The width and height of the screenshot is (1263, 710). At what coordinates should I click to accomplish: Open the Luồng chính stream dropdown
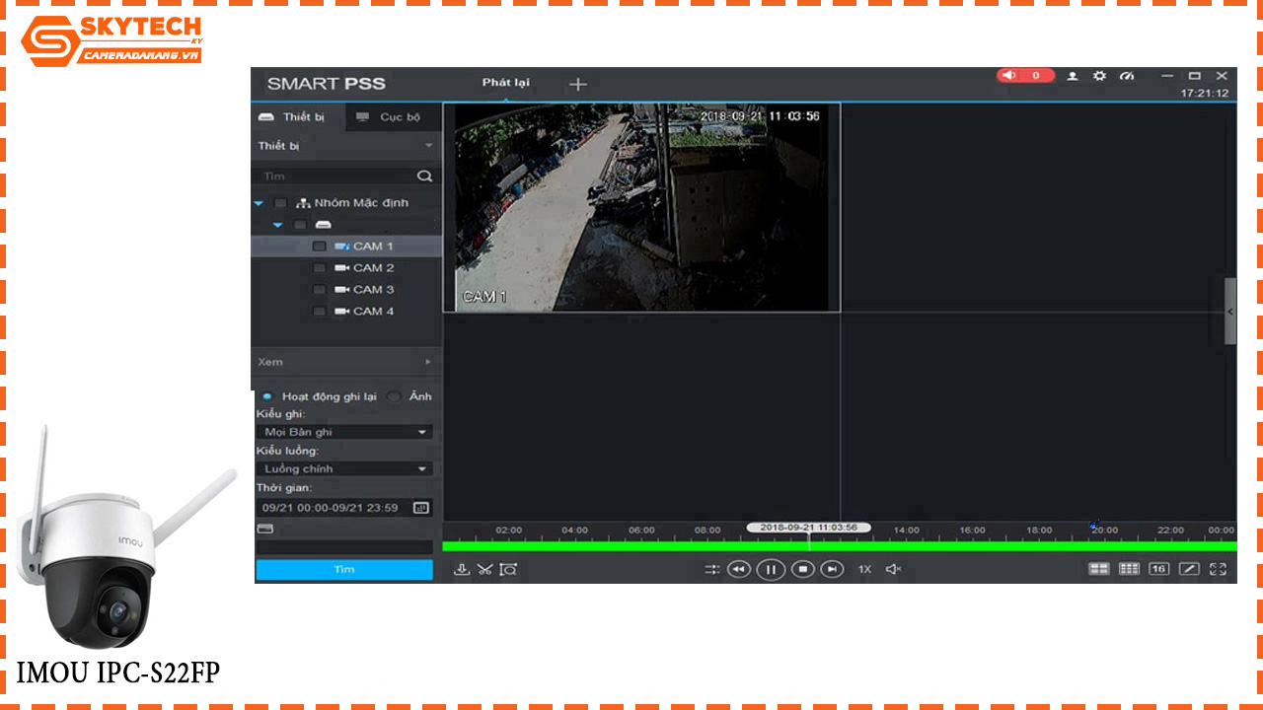[x=343, y=467]
